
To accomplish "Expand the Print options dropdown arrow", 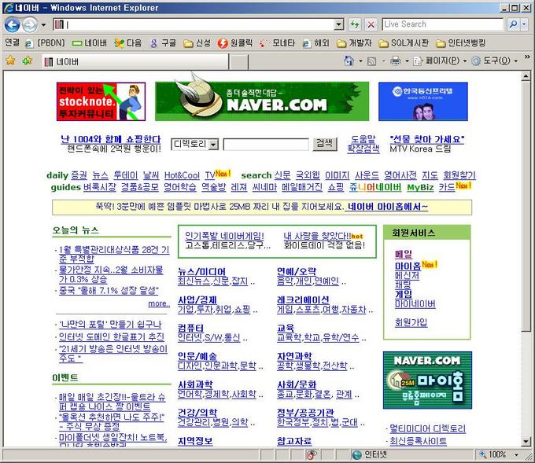I will click(x=407, y=61).
